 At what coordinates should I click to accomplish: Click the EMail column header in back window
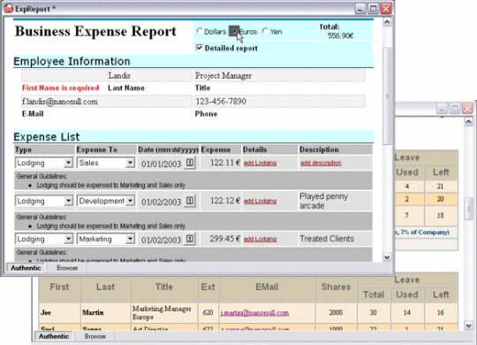pos(267,287)
